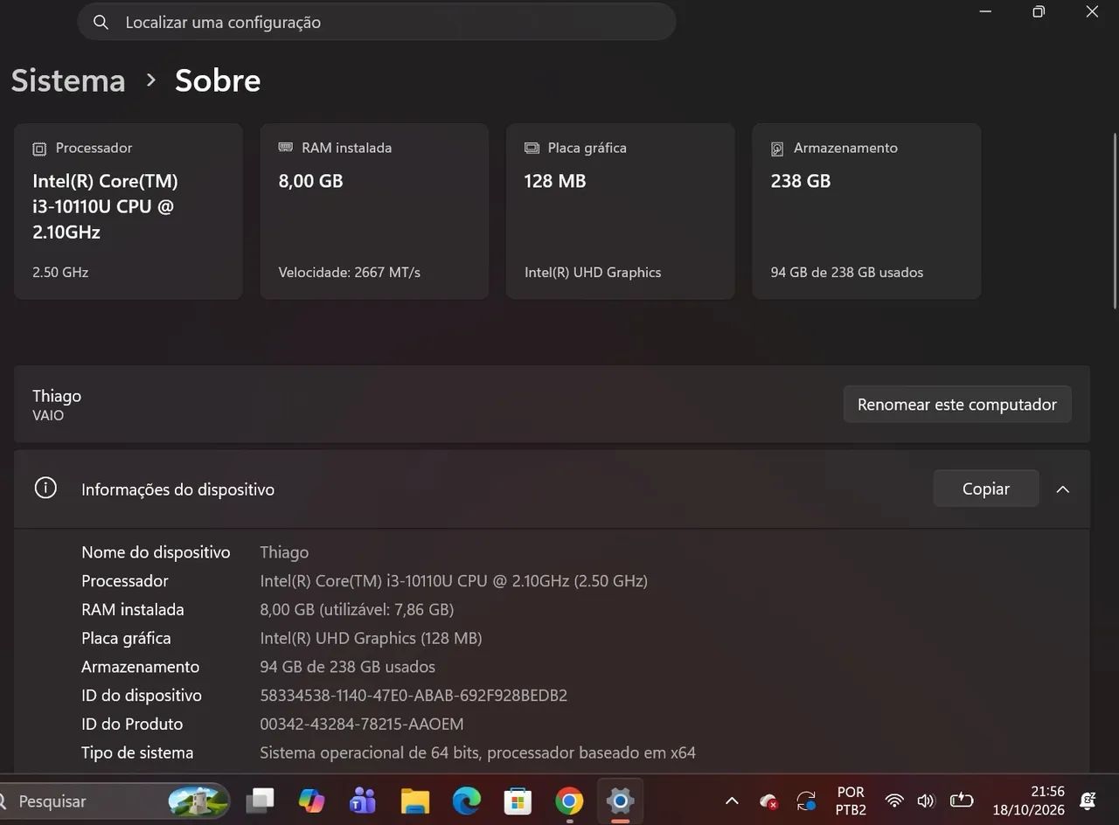Open the RAM instalada card
The height and width of the screenshot is (825, 1119).
click(374, 211)
